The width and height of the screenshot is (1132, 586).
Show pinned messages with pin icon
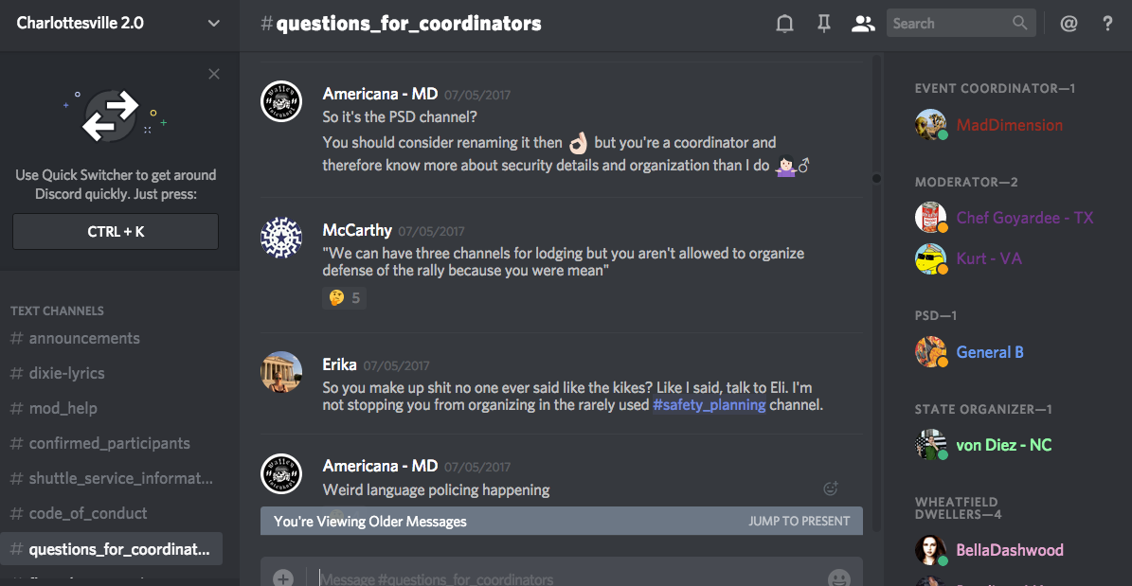click(824, 24)
